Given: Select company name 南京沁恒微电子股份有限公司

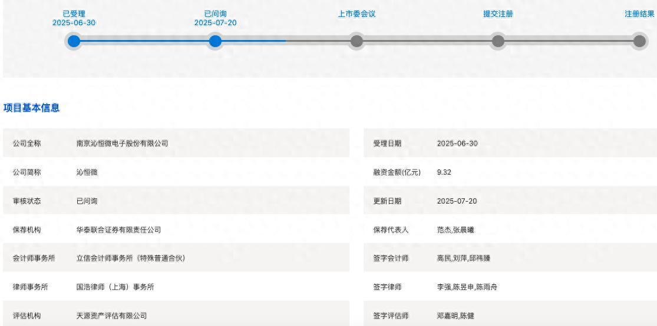Looking at the screenshot, I should 123,144.
